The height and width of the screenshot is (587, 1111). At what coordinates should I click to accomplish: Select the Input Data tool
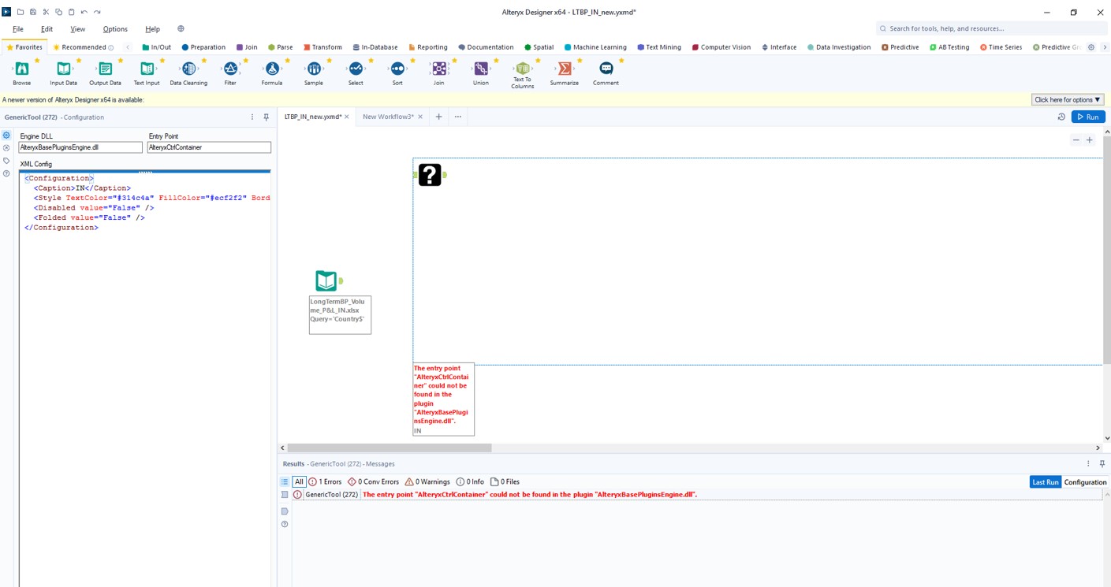(x=63, y=69)
